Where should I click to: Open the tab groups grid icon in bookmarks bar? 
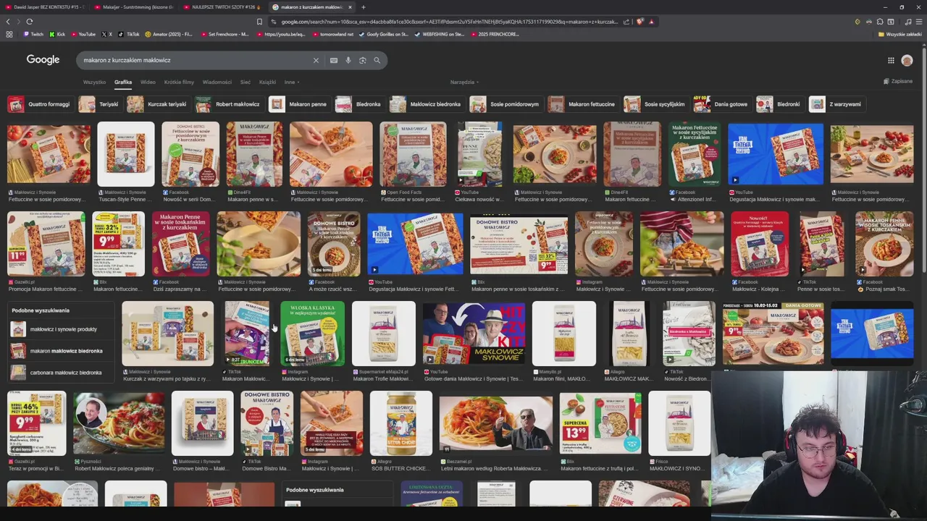pos(9,34)
